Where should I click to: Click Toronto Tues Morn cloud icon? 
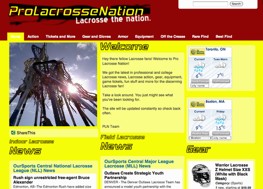click(220, 65)
